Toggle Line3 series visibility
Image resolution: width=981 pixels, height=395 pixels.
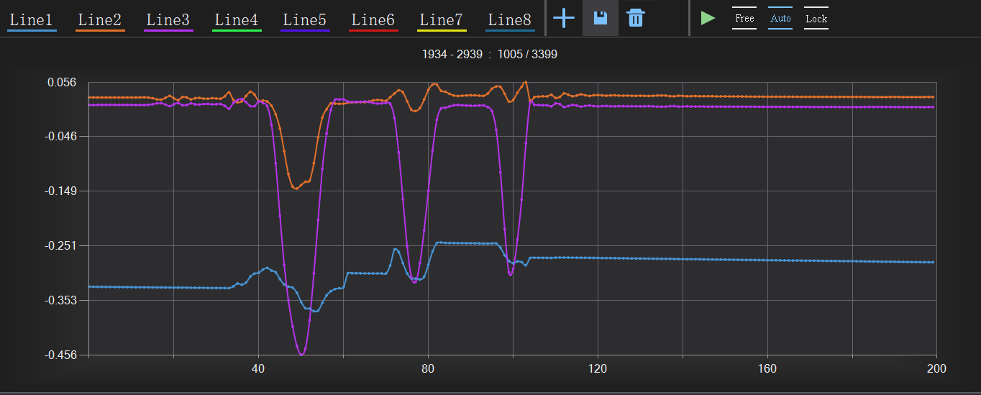click(x=169, y=20)
